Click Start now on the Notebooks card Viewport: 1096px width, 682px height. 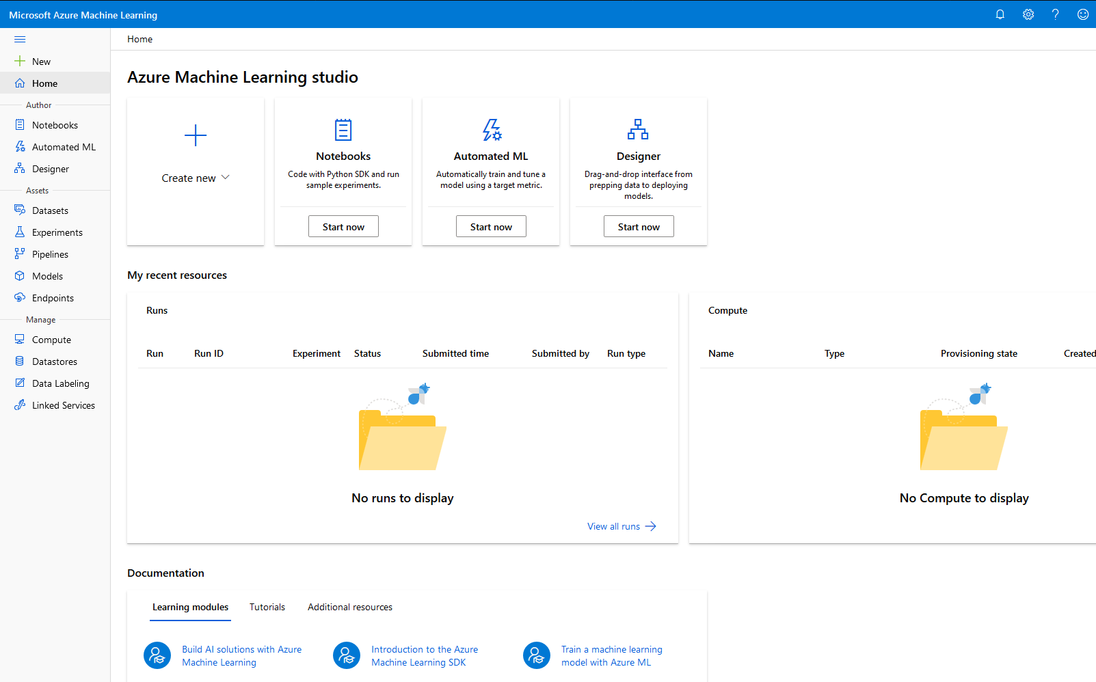click(x=343, y=226)
